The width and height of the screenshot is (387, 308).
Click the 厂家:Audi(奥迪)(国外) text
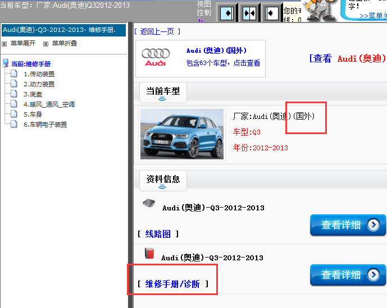[274, 116]
